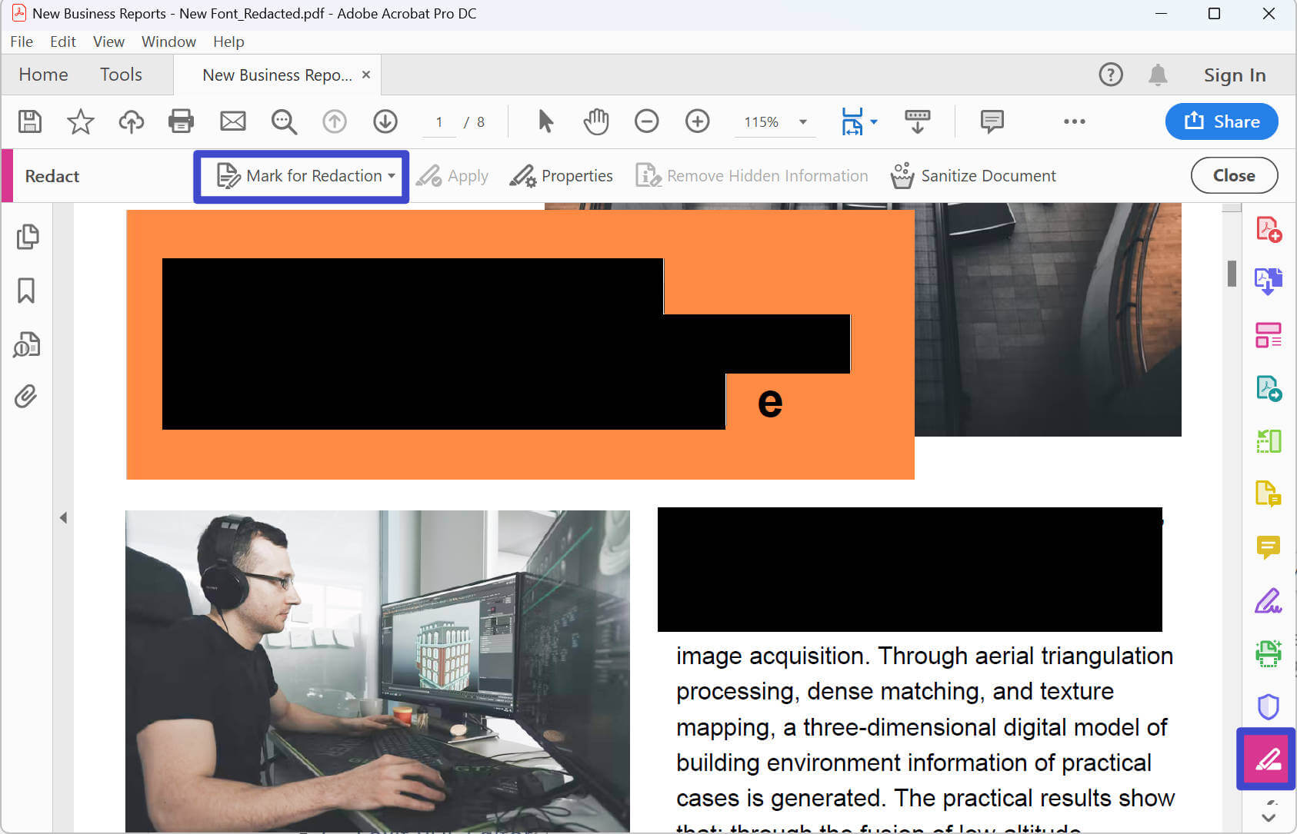Open the Attachments panel

coord(28,395)
